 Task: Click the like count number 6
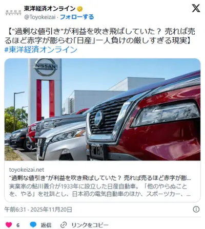[18, 225]
